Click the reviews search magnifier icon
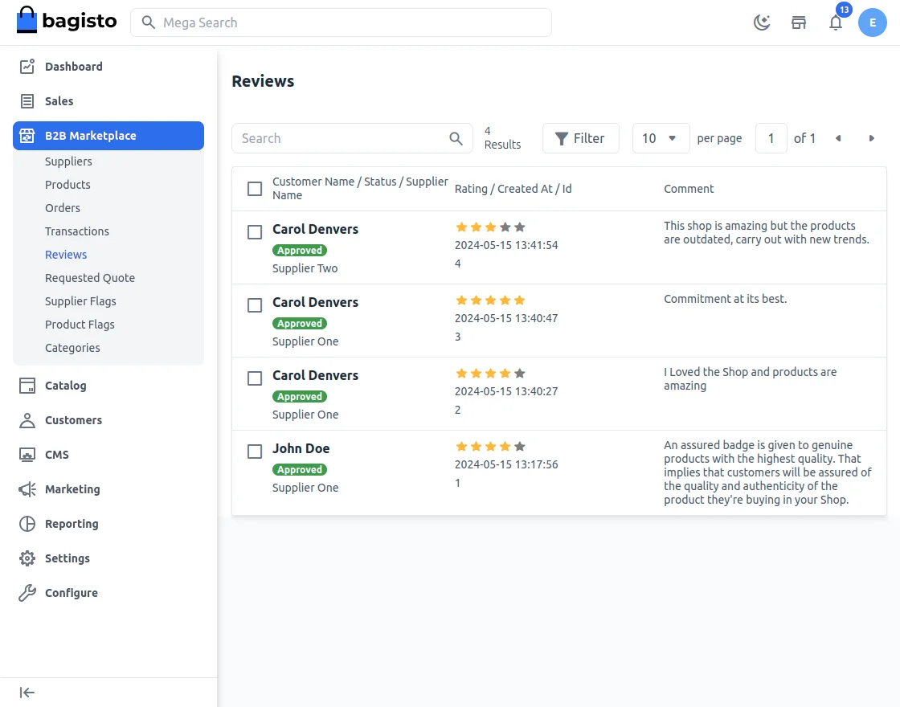The image size is (900, 707). (456, 138)
